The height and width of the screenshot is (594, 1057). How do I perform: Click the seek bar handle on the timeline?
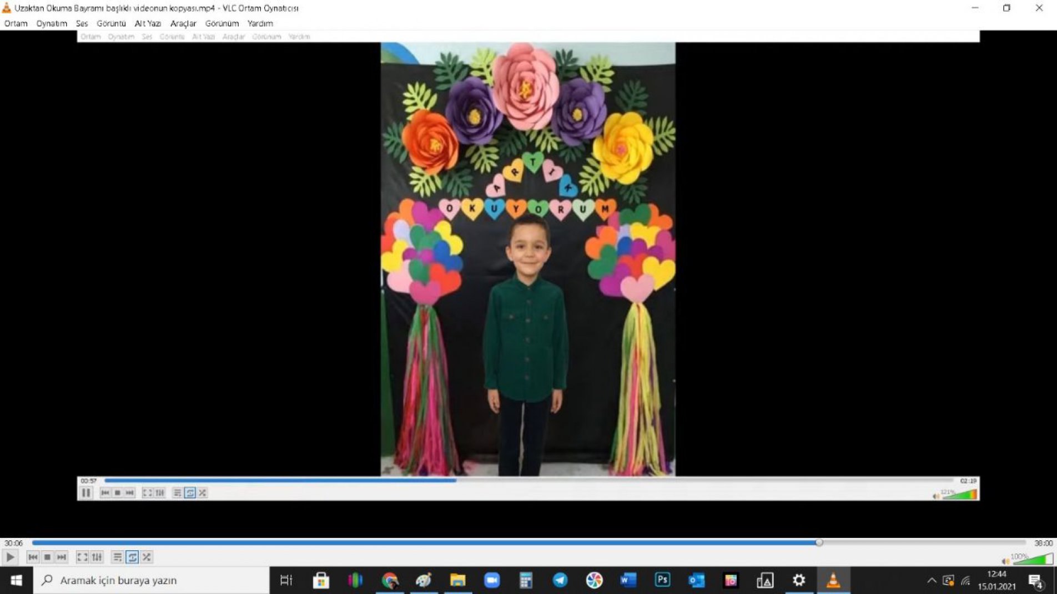[819, 543]
